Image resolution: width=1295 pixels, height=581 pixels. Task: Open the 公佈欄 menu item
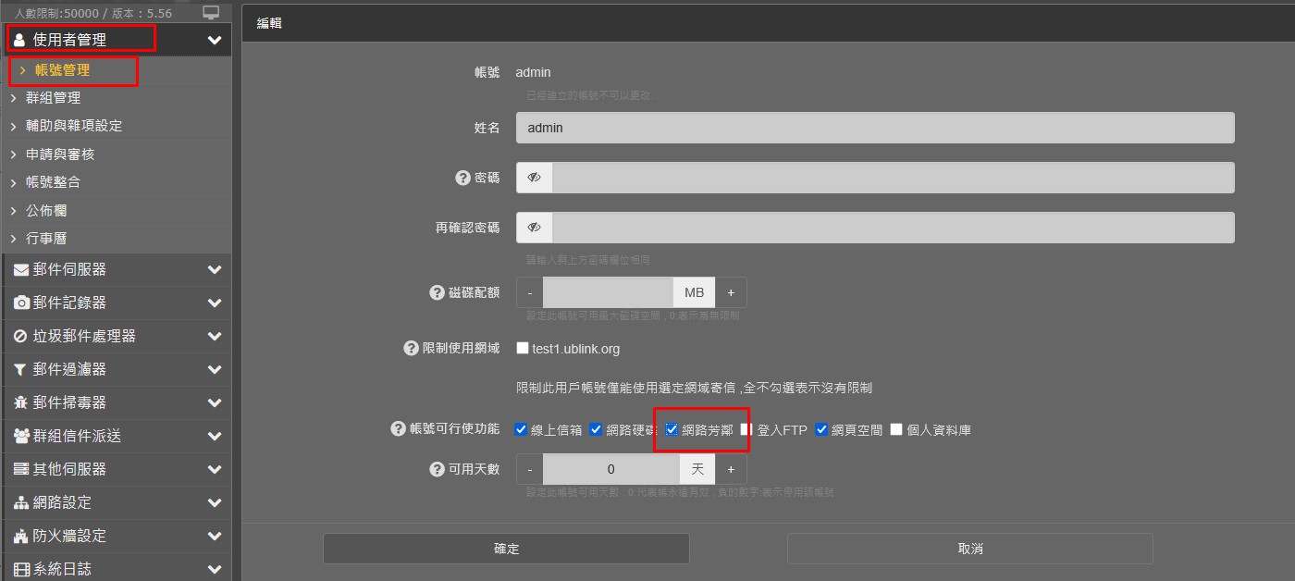[46, 210]
